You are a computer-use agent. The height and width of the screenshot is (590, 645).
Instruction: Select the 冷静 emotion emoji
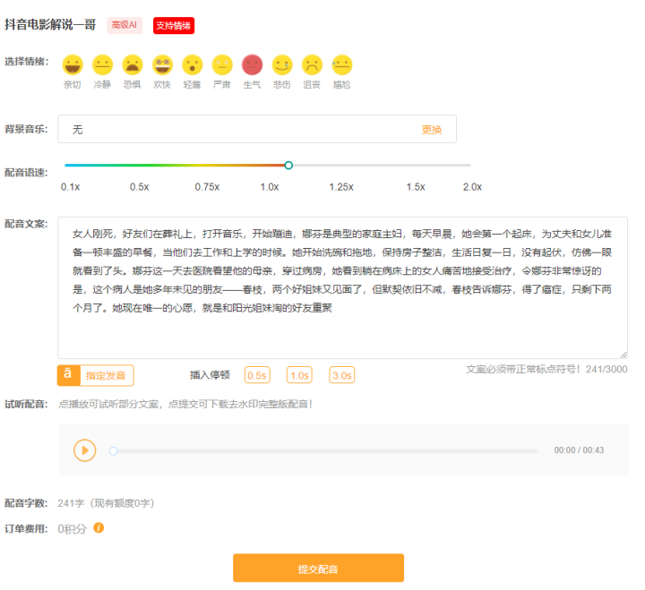pyautogui.click(x=102, y=65)
